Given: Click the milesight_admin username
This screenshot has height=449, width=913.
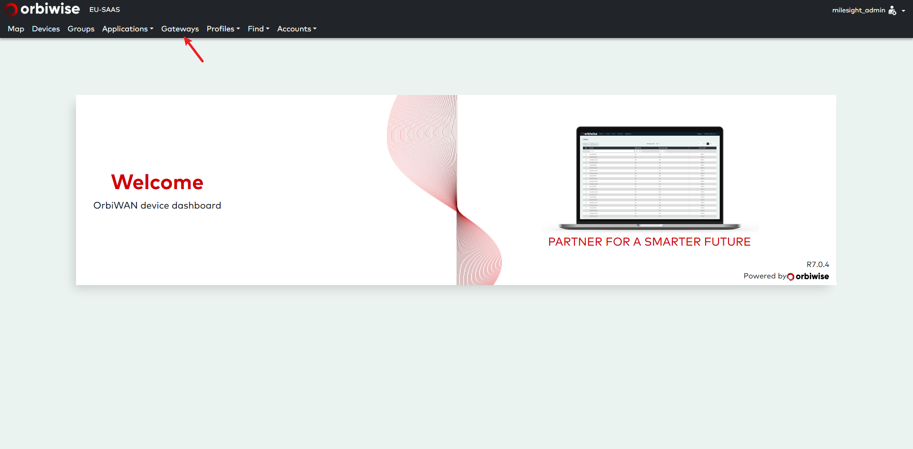Looking at the screenshot, I should pyautogui.click(x=858, y=10).
